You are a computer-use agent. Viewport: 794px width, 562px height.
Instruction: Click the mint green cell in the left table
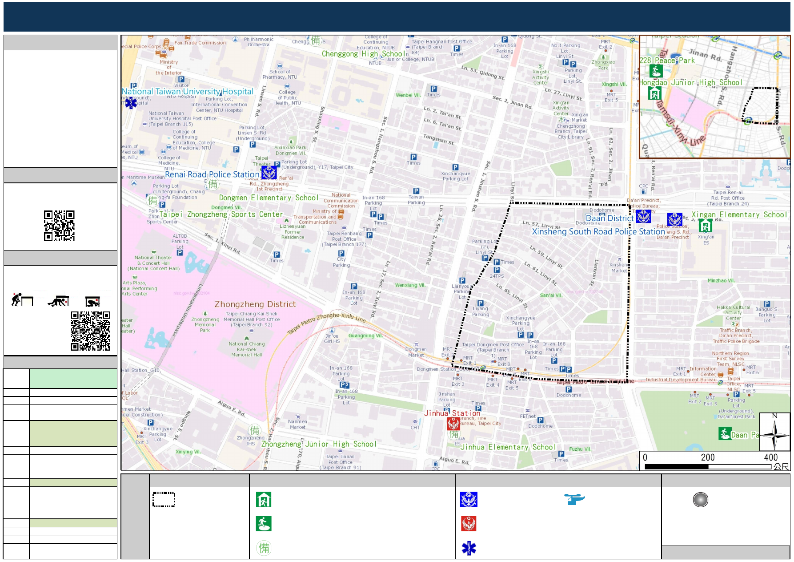73,379
